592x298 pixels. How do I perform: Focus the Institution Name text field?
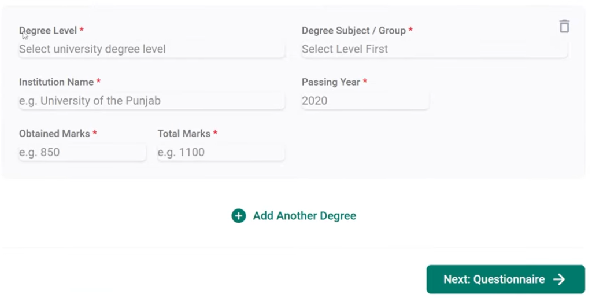click(151, 101)
